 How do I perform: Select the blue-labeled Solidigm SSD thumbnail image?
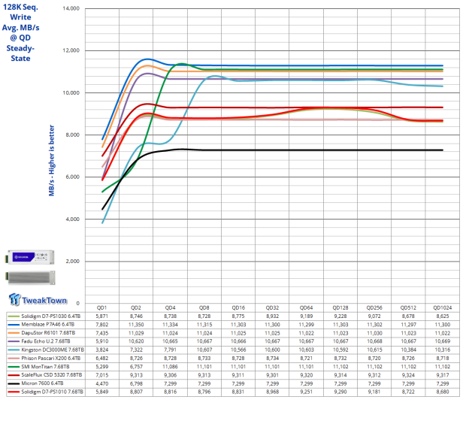[30, 257]
